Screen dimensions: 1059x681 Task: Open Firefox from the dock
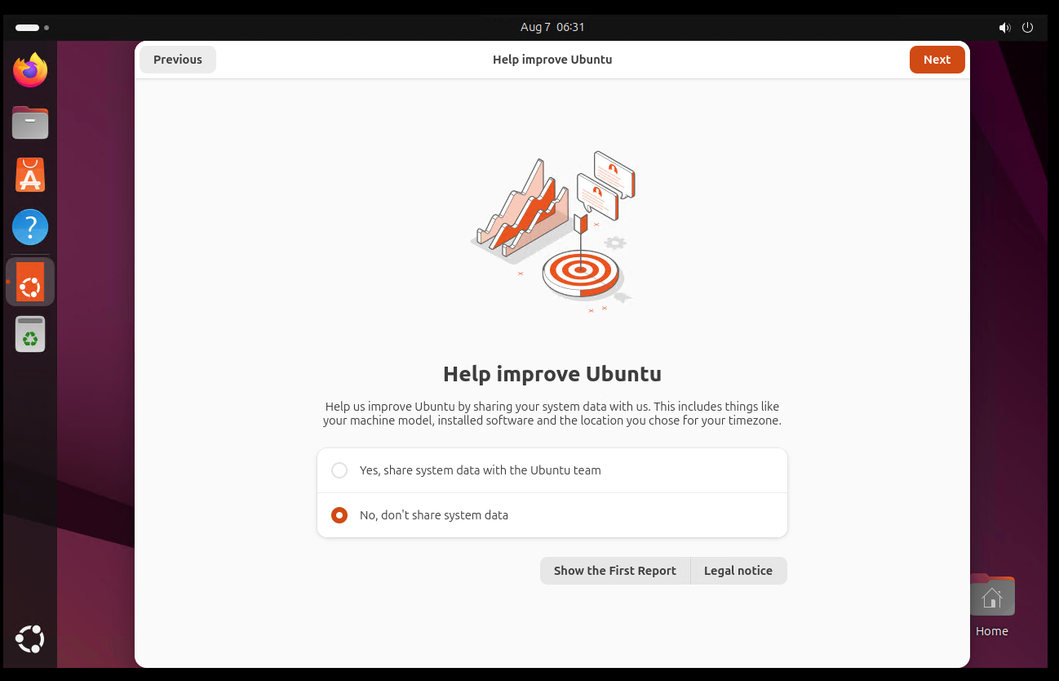pos(30,70)
